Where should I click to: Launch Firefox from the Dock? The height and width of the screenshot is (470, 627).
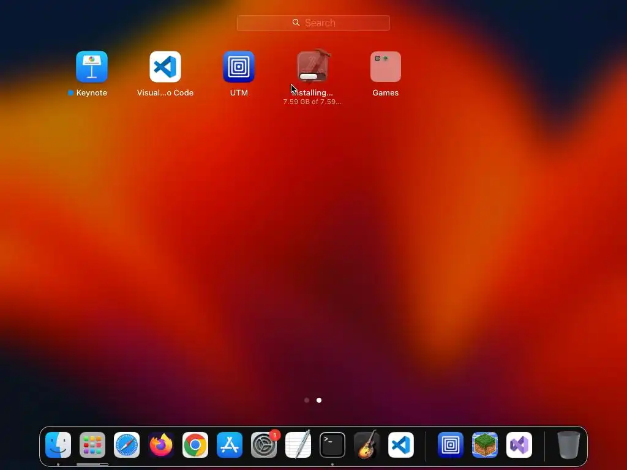coord(161,445)
